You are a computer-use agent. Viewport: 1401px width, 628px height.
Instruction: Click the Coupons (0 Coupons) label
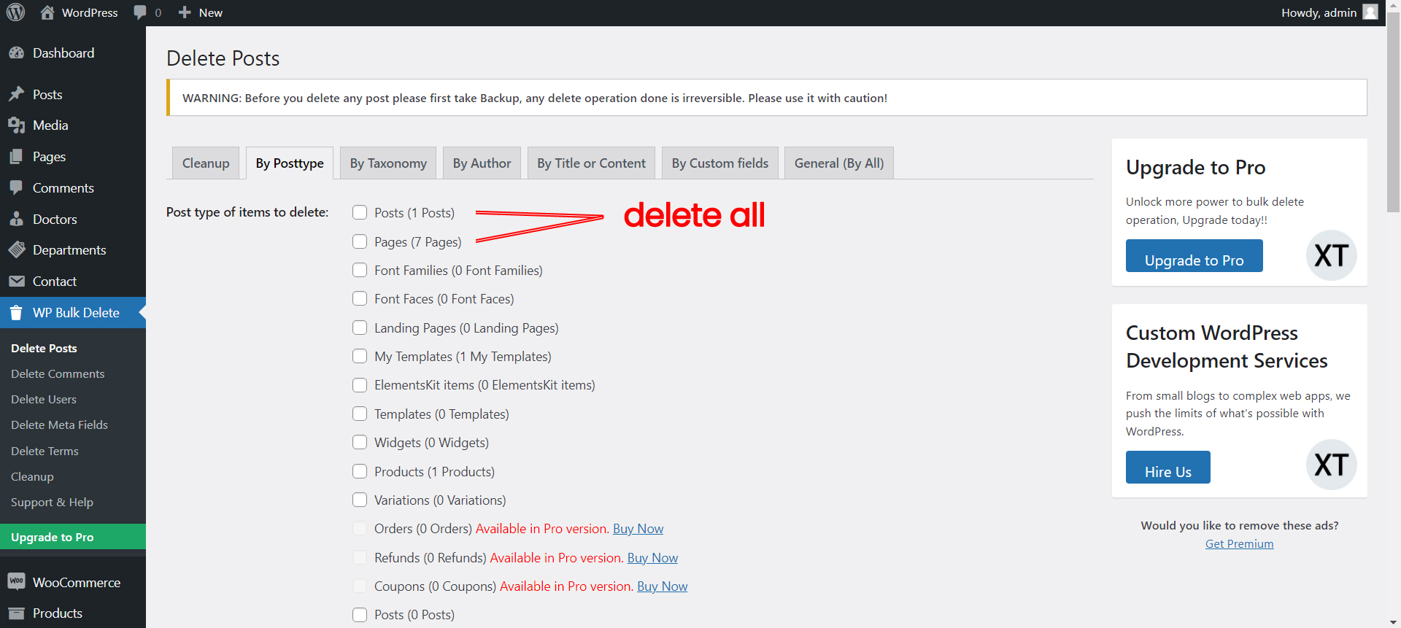[x=435, y=586]
